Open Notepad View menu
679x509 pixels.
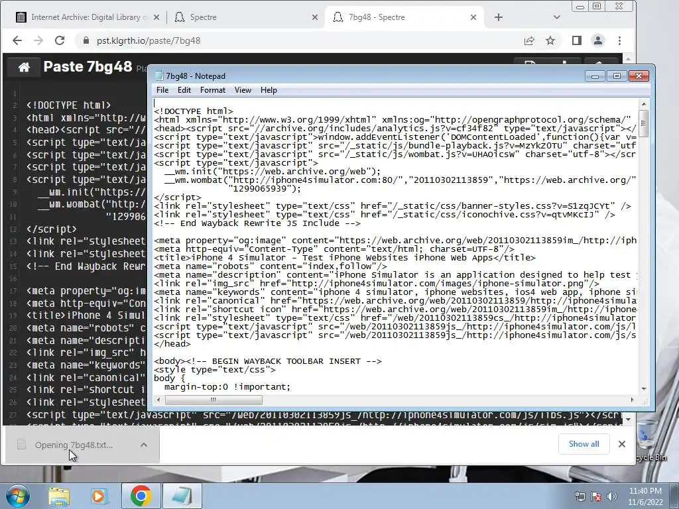coord(243,90)
